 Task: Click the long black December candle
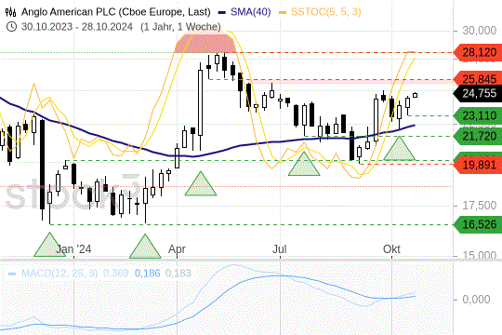42,165
